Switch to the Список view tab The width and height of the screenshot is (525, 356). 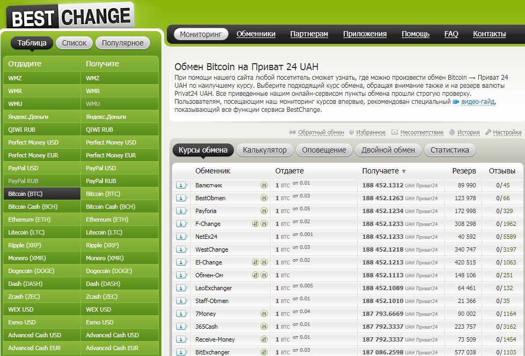(74, 43)
